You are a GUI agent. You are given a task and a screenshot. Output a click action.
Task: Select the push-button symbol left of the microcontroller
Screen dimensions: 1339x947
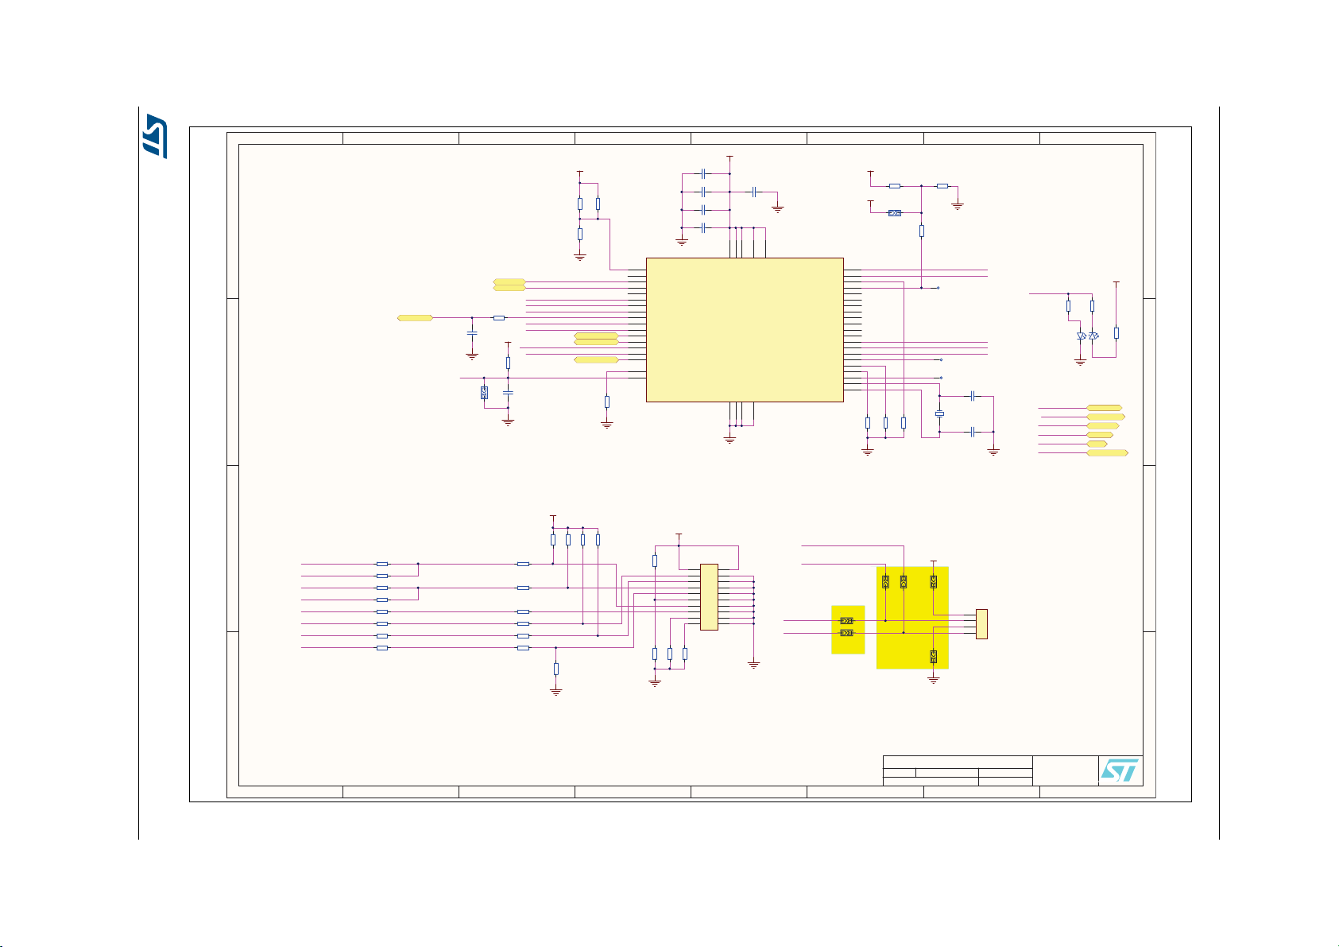point(484,393)
